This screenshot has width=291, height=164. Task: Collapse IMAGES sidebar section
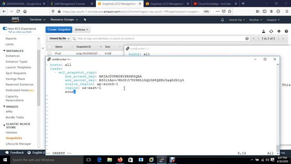[x=4, y=107]
